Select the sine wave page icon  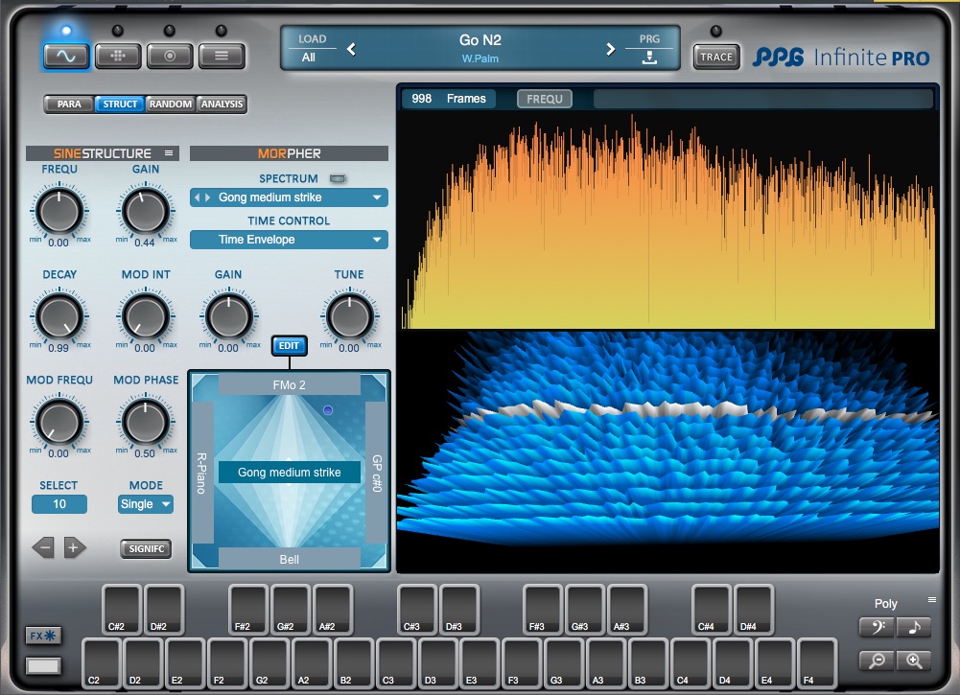[x=65, y=56]
